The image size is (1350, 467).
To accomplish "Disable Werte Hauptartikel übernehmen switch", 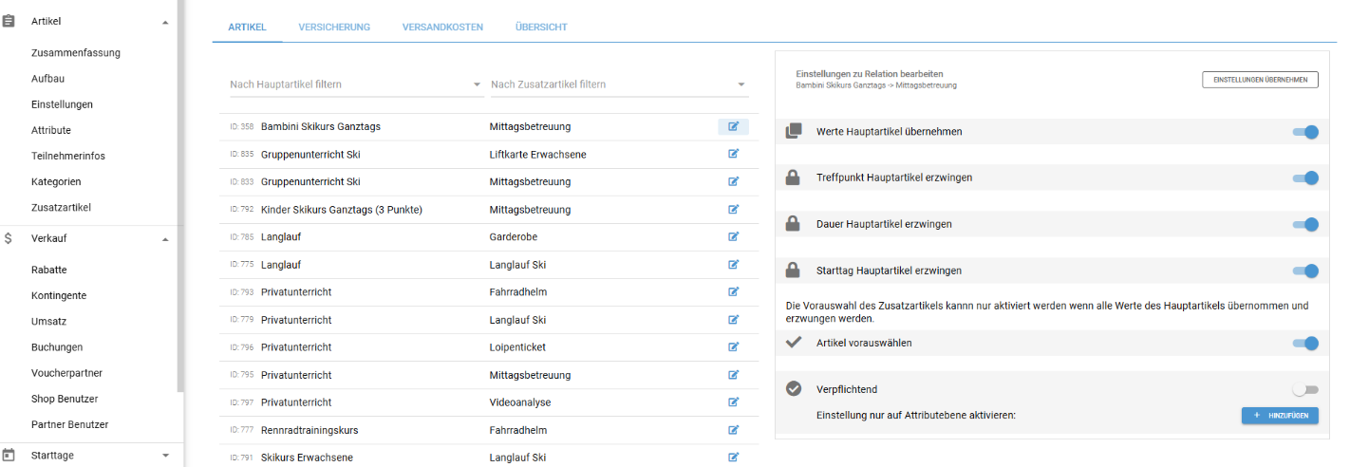I will [x=1305, y=132].
